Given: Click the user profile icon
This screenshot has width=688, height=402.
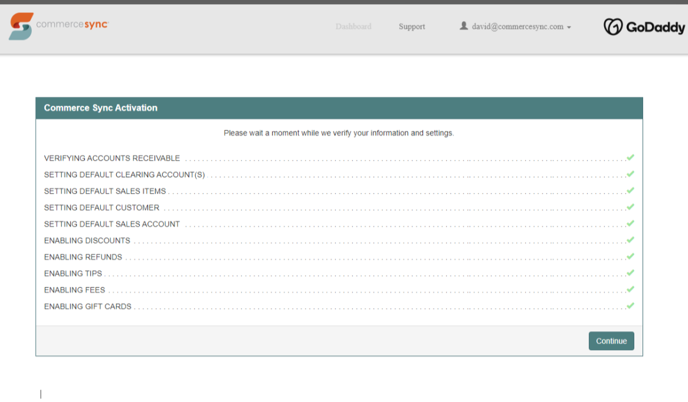Looking at the screenshot, I should click(x=464, y=26).
